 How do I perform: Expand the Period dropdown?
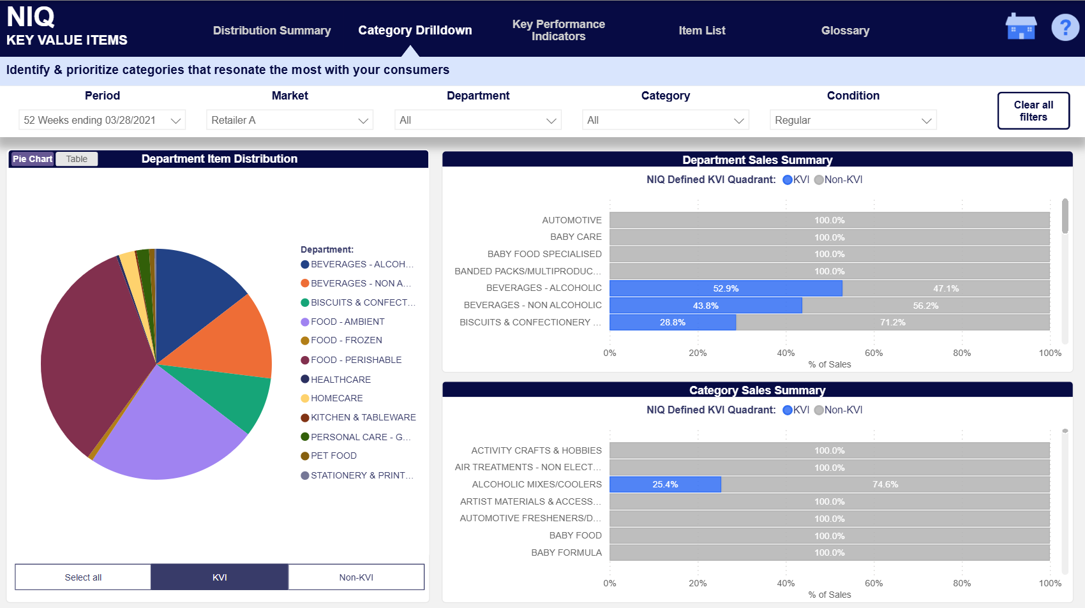102,120
